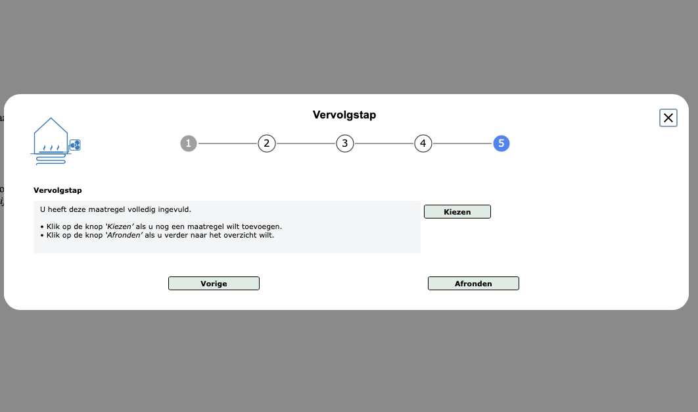The image size is (698, 412).
Task: Click the connector line between steps 3 and 4
Action: [x=384, y=143]
